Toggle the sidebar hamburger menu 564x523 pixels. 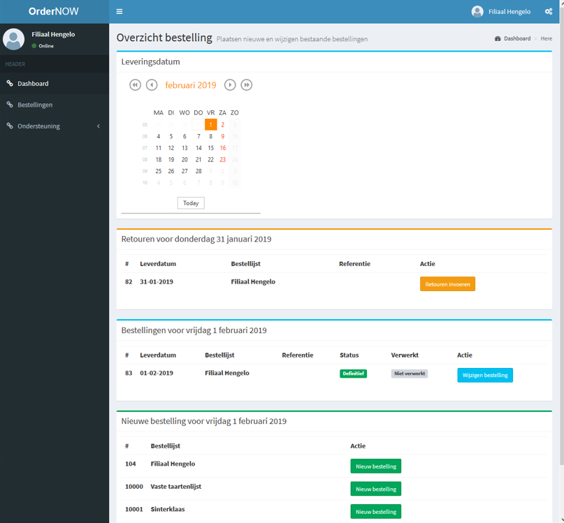120,11
